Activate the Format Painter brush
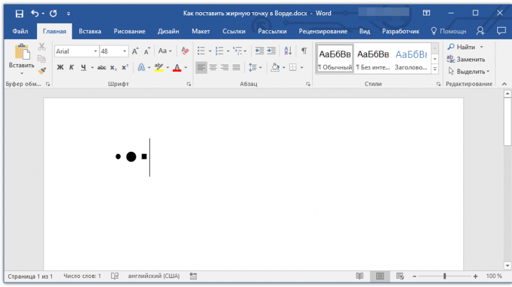 tap(42, 70)
